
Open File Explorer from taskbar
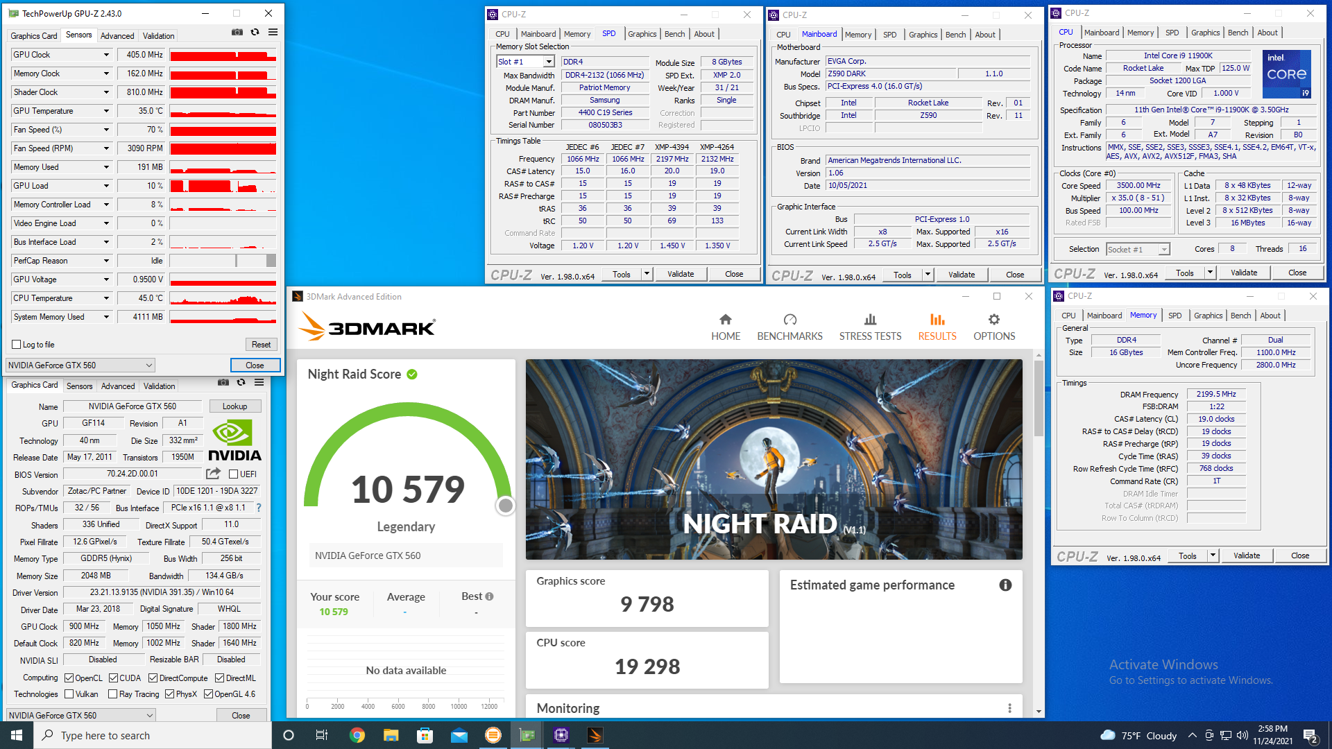click(x=391, y=735)
